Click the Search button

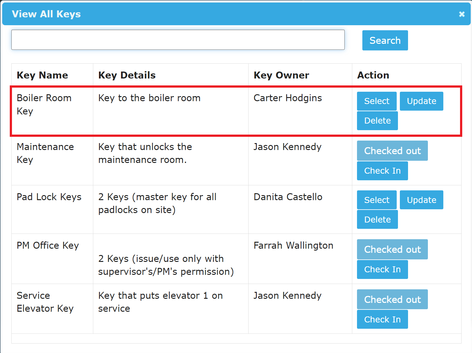pyautogui.click(x=385, y=40)
